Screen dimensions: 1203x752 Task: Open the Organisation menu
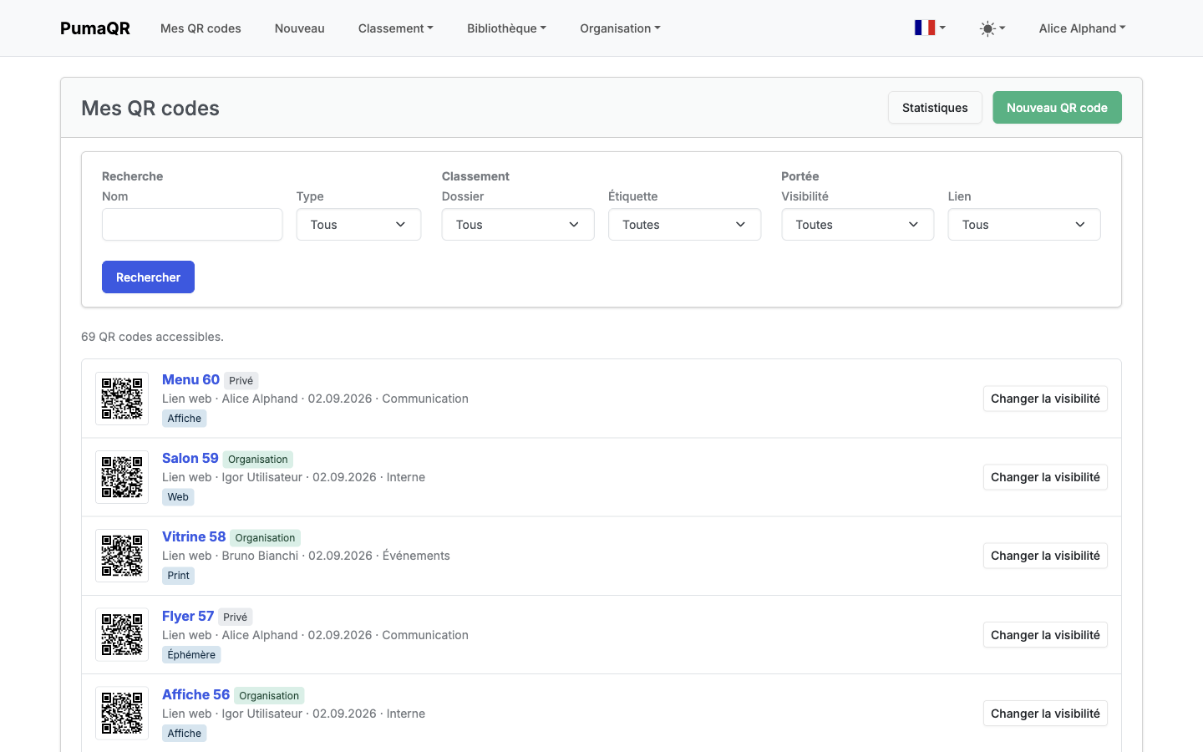click(620, 28)
